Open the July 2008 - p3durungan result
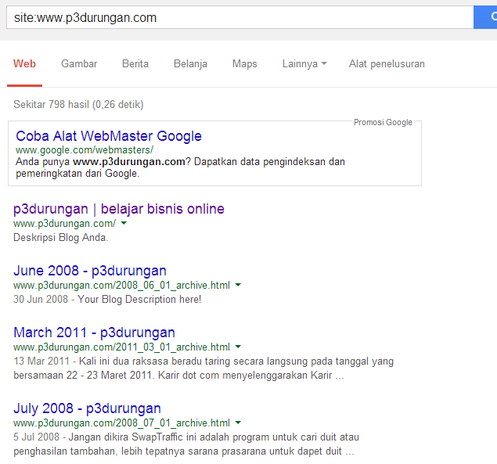The width and height of the screenshot is (497, 464). tap(87, 408)
